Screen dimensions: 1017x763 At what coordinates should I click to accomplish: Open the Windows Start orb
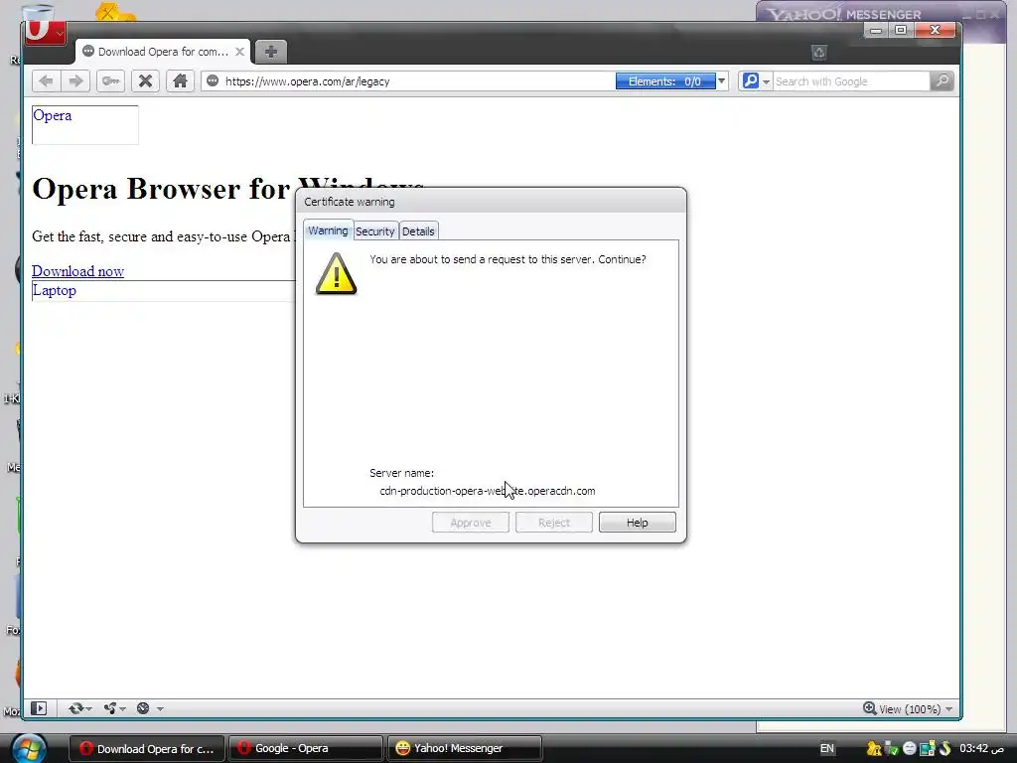click(x=27, y=749)
